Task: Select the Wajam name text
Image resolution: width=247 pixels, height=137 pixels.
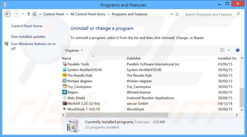Action: 73,92
